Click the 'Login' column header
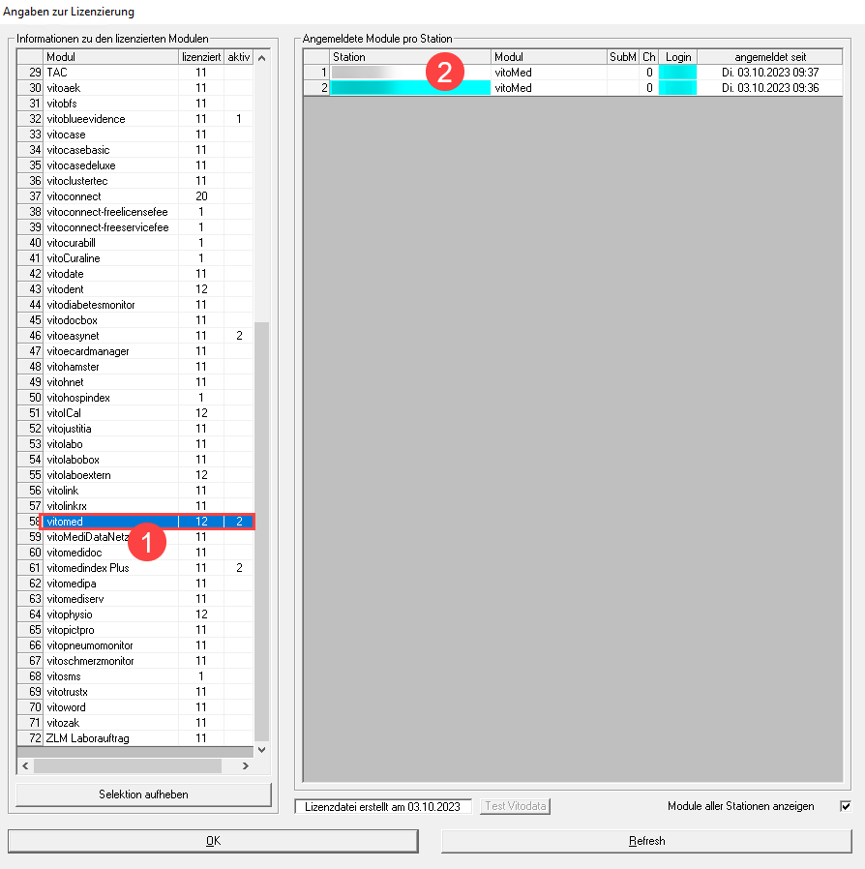Screen dimensions: 865x869 pos(677,57)
